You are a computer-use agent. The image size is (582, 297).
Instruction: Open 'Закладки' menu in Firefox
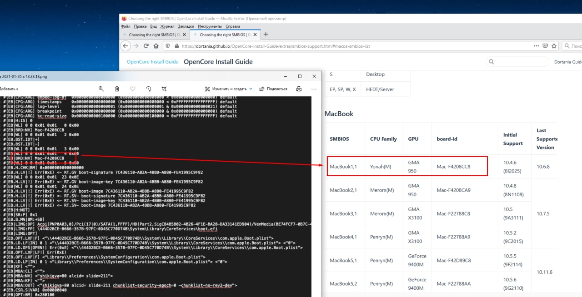[x=186, y=27]
